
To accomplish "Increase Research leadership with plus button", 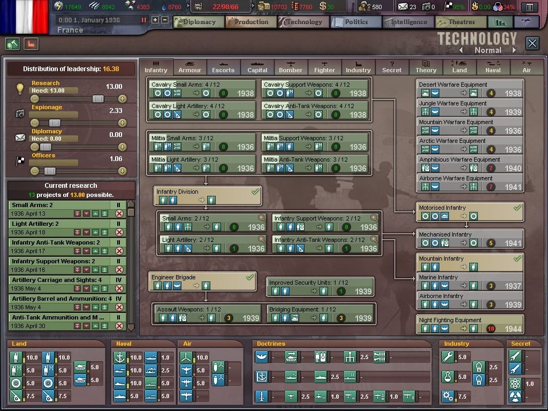I will (123, 99).
